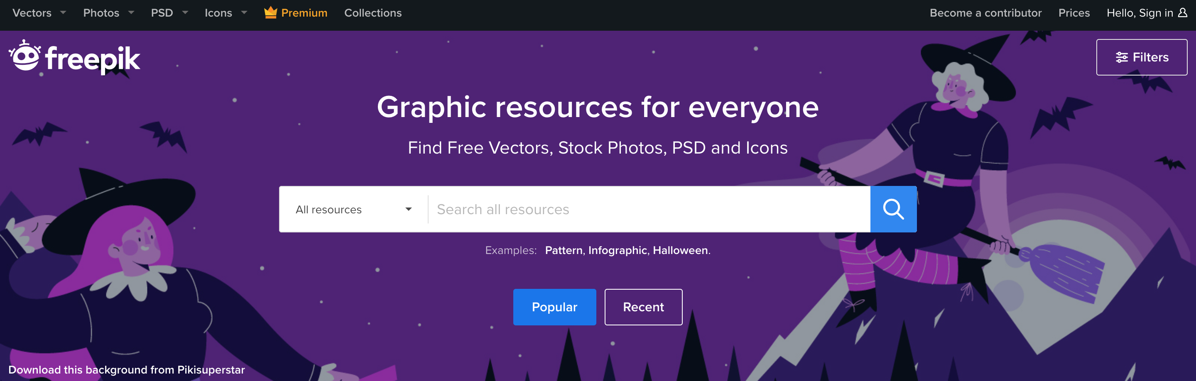1196x381 pixels.
Task: Click the user profile icon beside Sign in
Action: pyautogui.click(x=1183, y=12)
